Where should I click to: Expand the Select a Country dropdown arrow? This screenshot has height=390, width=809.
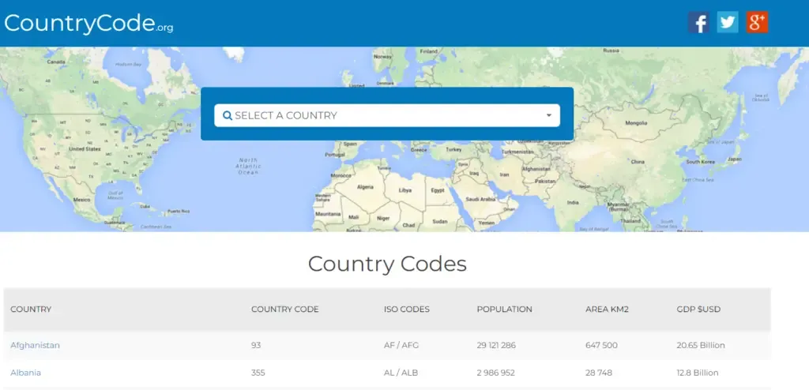[x=549, y=115]
